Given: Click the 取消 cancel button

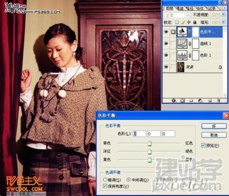Looking at the screenshot, I should tap(214, 135).
